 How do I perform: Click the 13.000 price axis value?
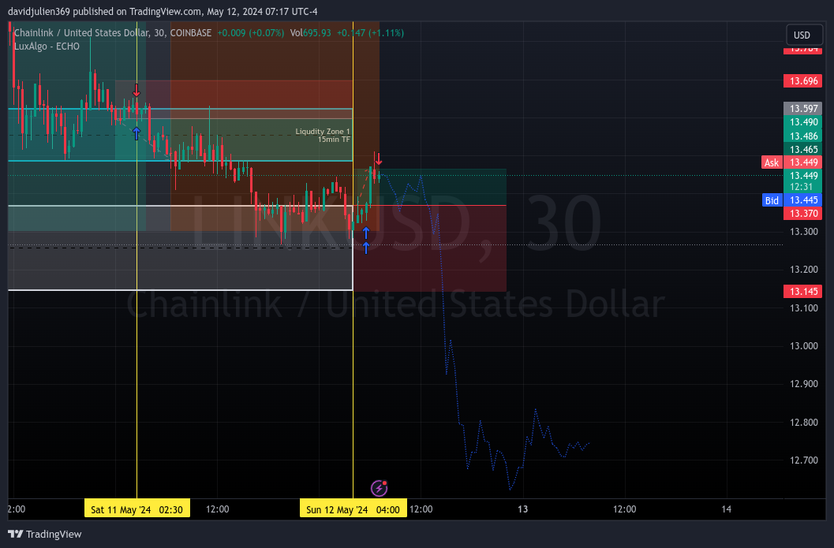(804, 346)
